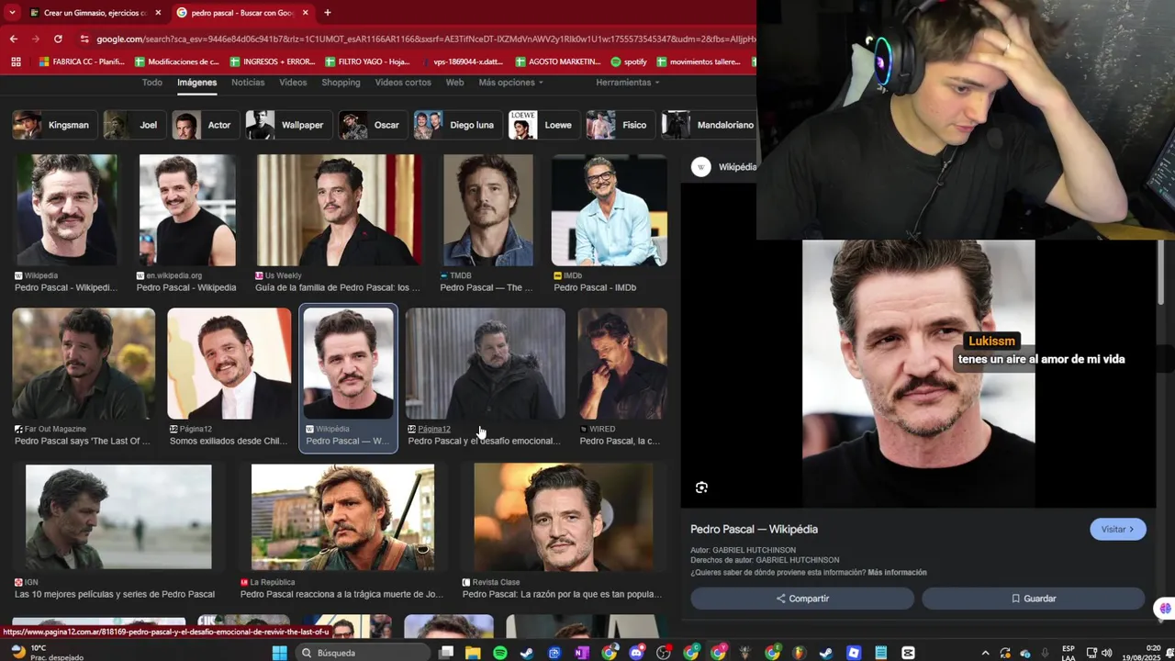1175x661 pixels.
Task: Filter images by the 'Kingsman' chip
Action: click(53, 125)
